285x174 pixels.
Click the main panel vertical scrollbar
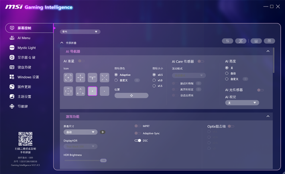[273, 60]
